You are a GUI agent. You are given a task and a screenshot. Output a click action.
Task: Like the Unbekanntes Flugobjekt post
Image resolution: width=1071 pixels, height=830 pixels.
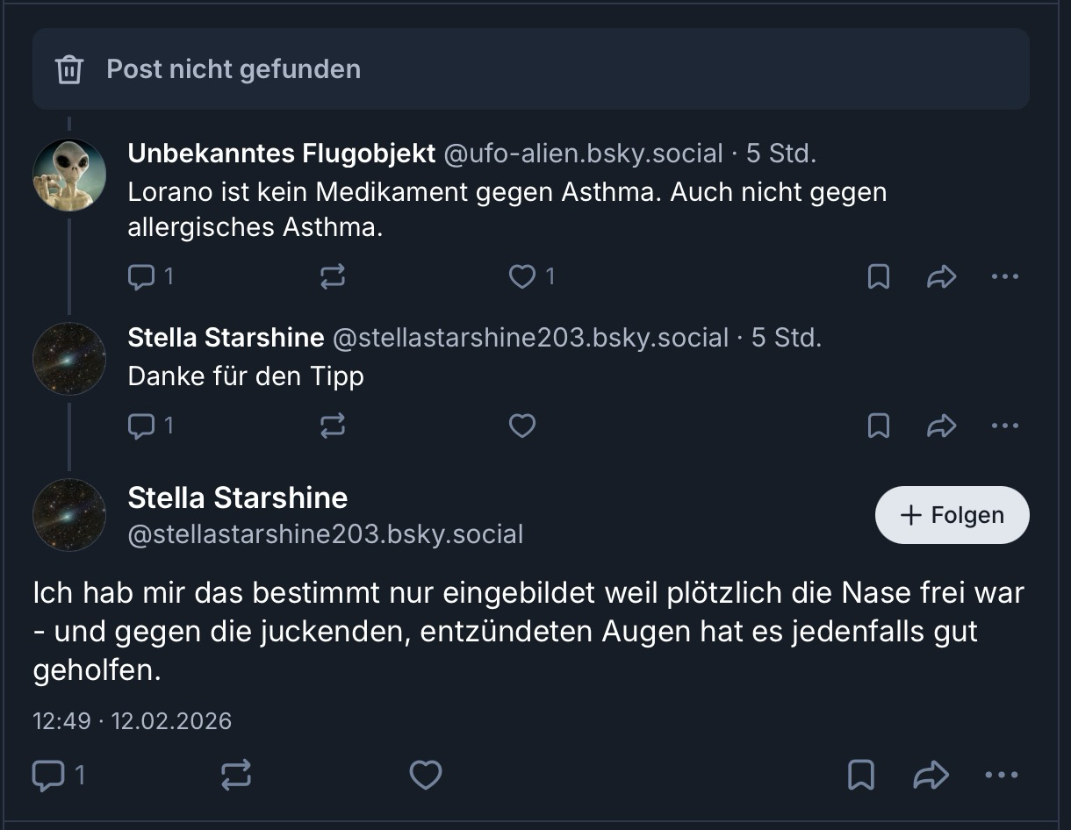[522, 277]
